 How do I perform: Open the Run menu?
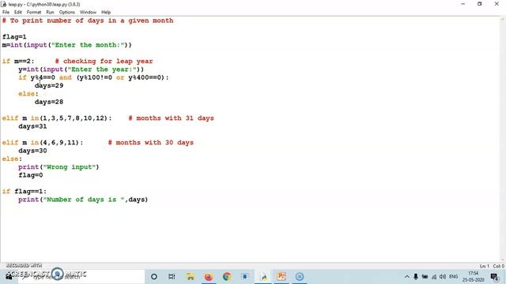pos(50,13)
